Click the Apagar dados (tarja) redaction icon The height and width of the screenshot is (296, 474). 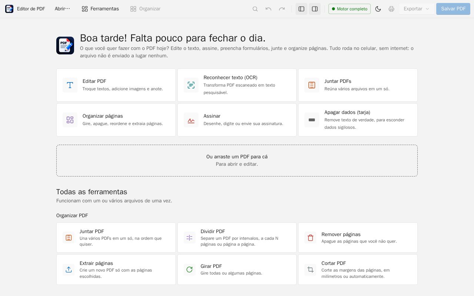coord(312,120)
